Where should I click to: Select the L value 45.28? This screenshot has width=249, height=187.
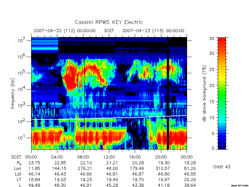pyautogui.click(x=112, y=185)
